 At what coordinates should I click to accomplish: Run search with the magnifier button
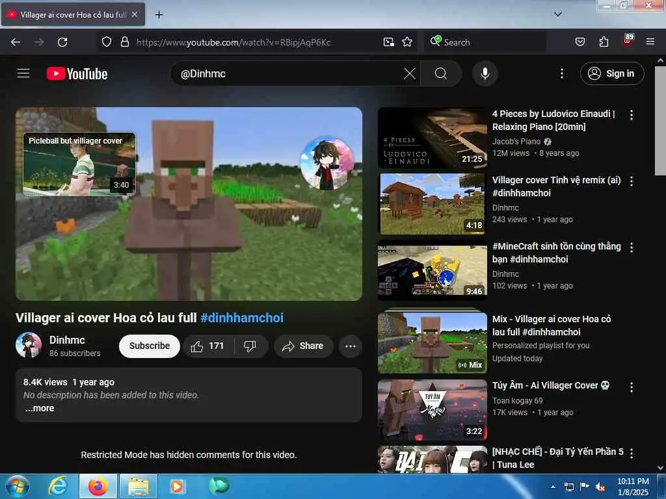pyautogui.click(x=441, y=73)
